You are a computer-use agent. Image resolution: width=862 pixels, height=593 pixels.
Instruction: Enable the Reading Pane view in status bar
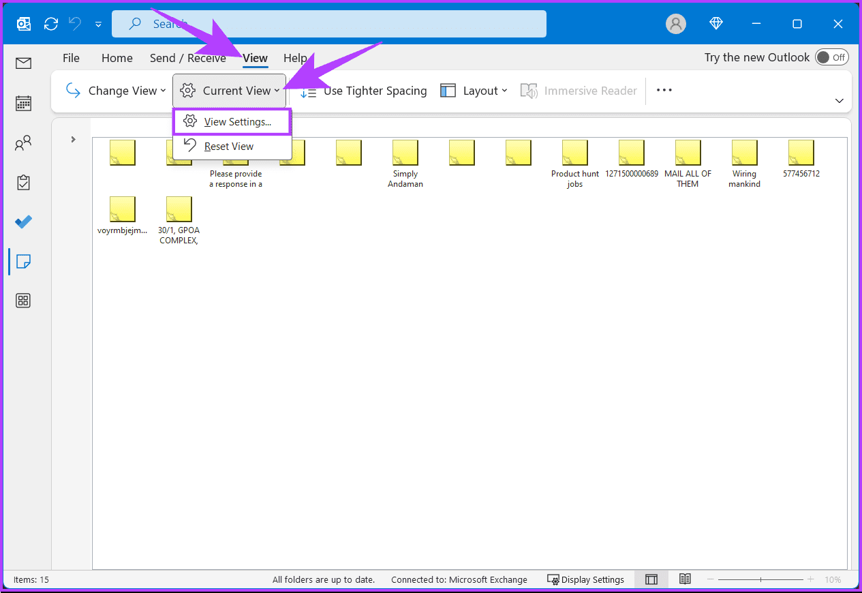(651, 579)
